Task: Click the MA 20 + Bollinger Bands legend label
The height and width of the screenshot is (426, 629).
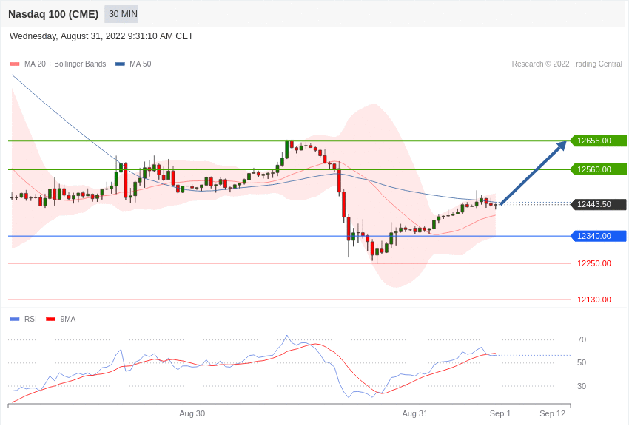Action: click(x=65, y=64)
